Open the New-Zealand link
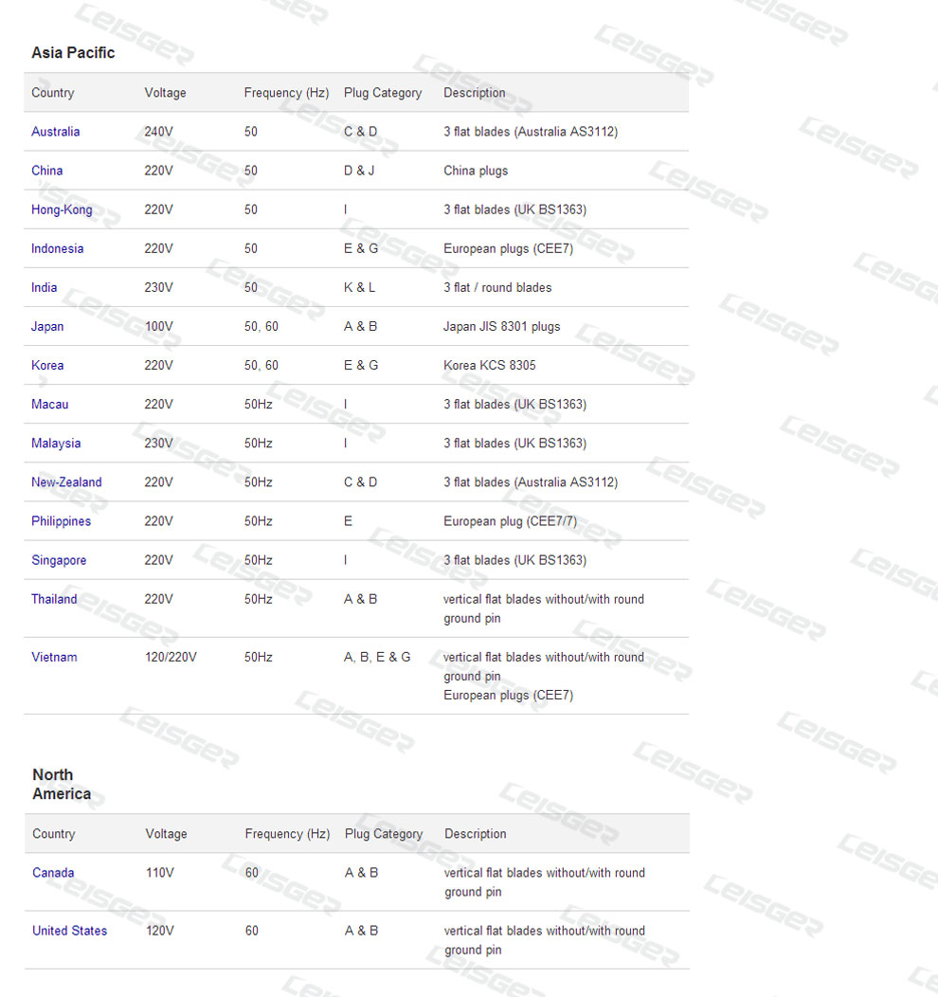Image resolution: width=938 pixels, height=997 pixels. [x=66, y=481]
